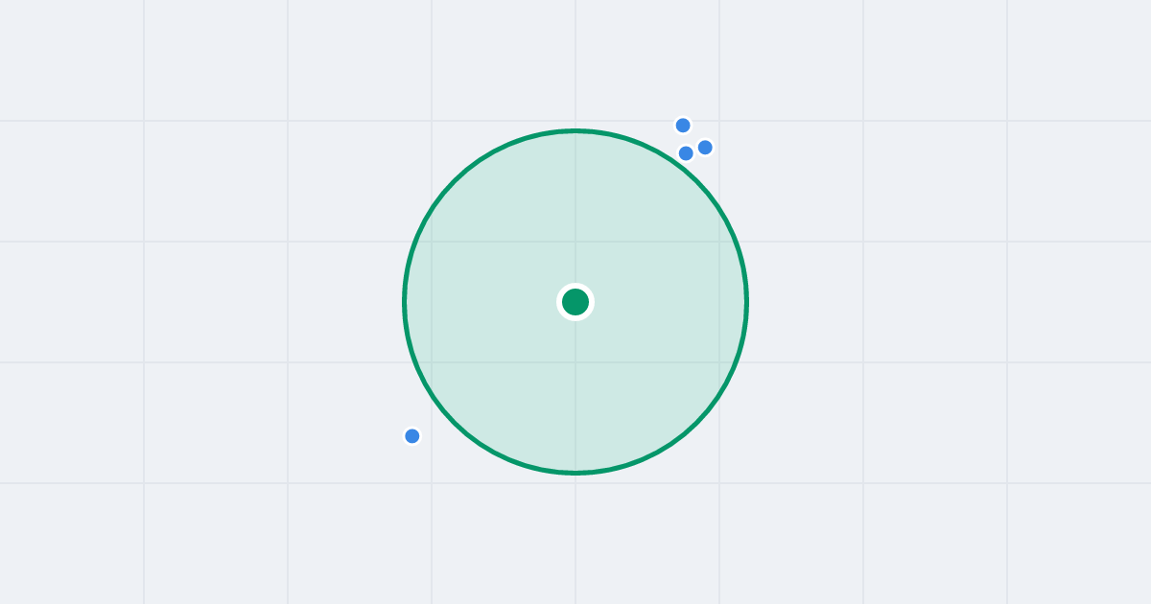1151x604 pixels.
Task: Select the rightmost blue dot in the cluster
Action: pyautogui.click(x=705, y=148)
